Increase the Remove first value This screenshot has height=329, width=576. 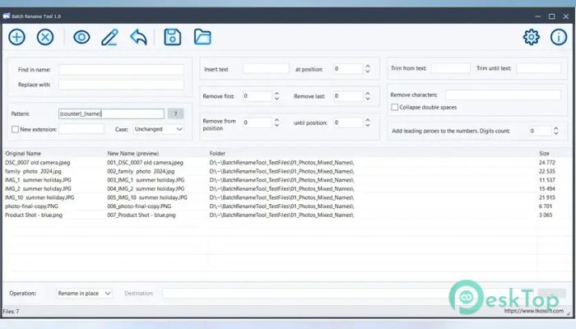[x=277, y=94]
